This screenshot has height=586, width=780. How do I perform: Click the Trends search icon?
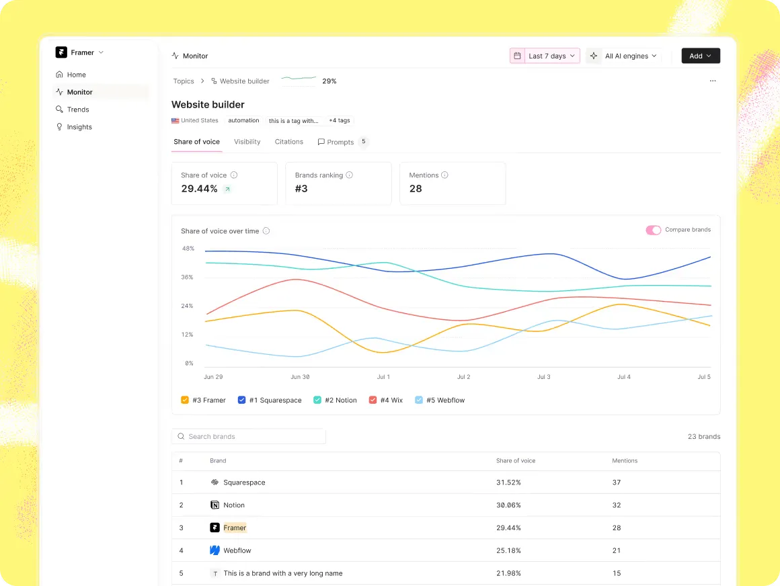pos(59,110)
